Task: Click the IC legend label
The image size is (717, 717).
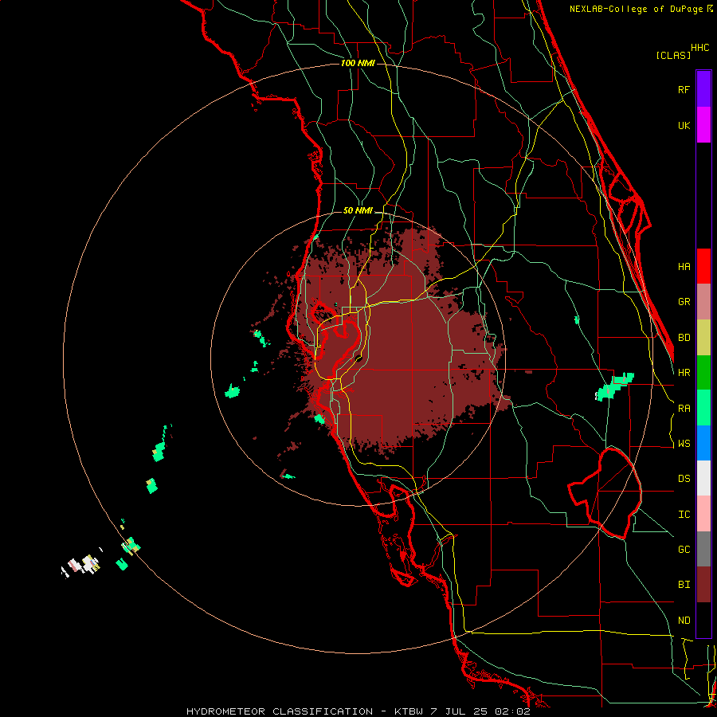Action: pyautogui.click(x=684, y=515)
